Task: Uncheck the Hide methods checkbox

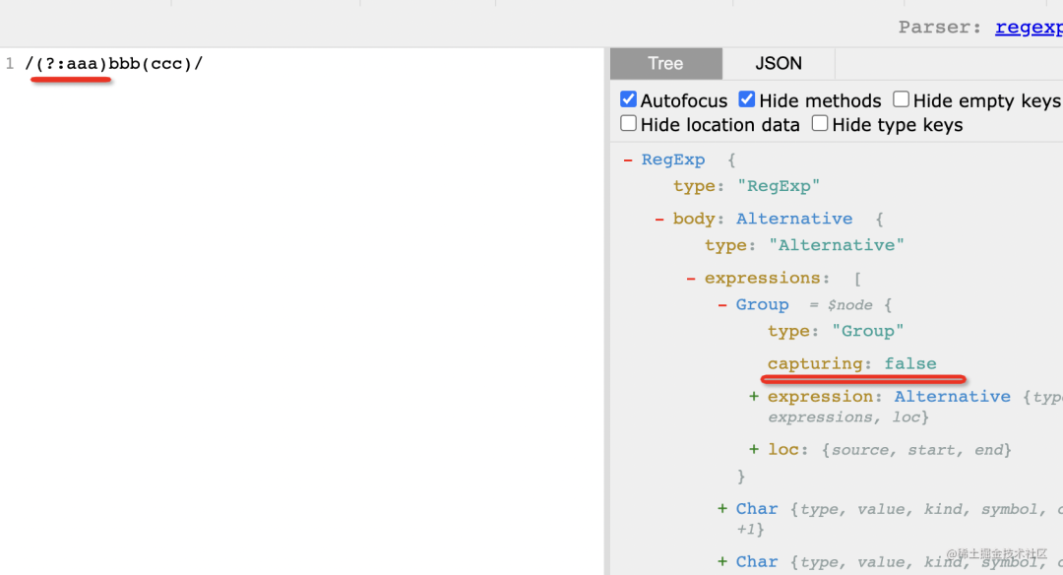Action: 746,99
